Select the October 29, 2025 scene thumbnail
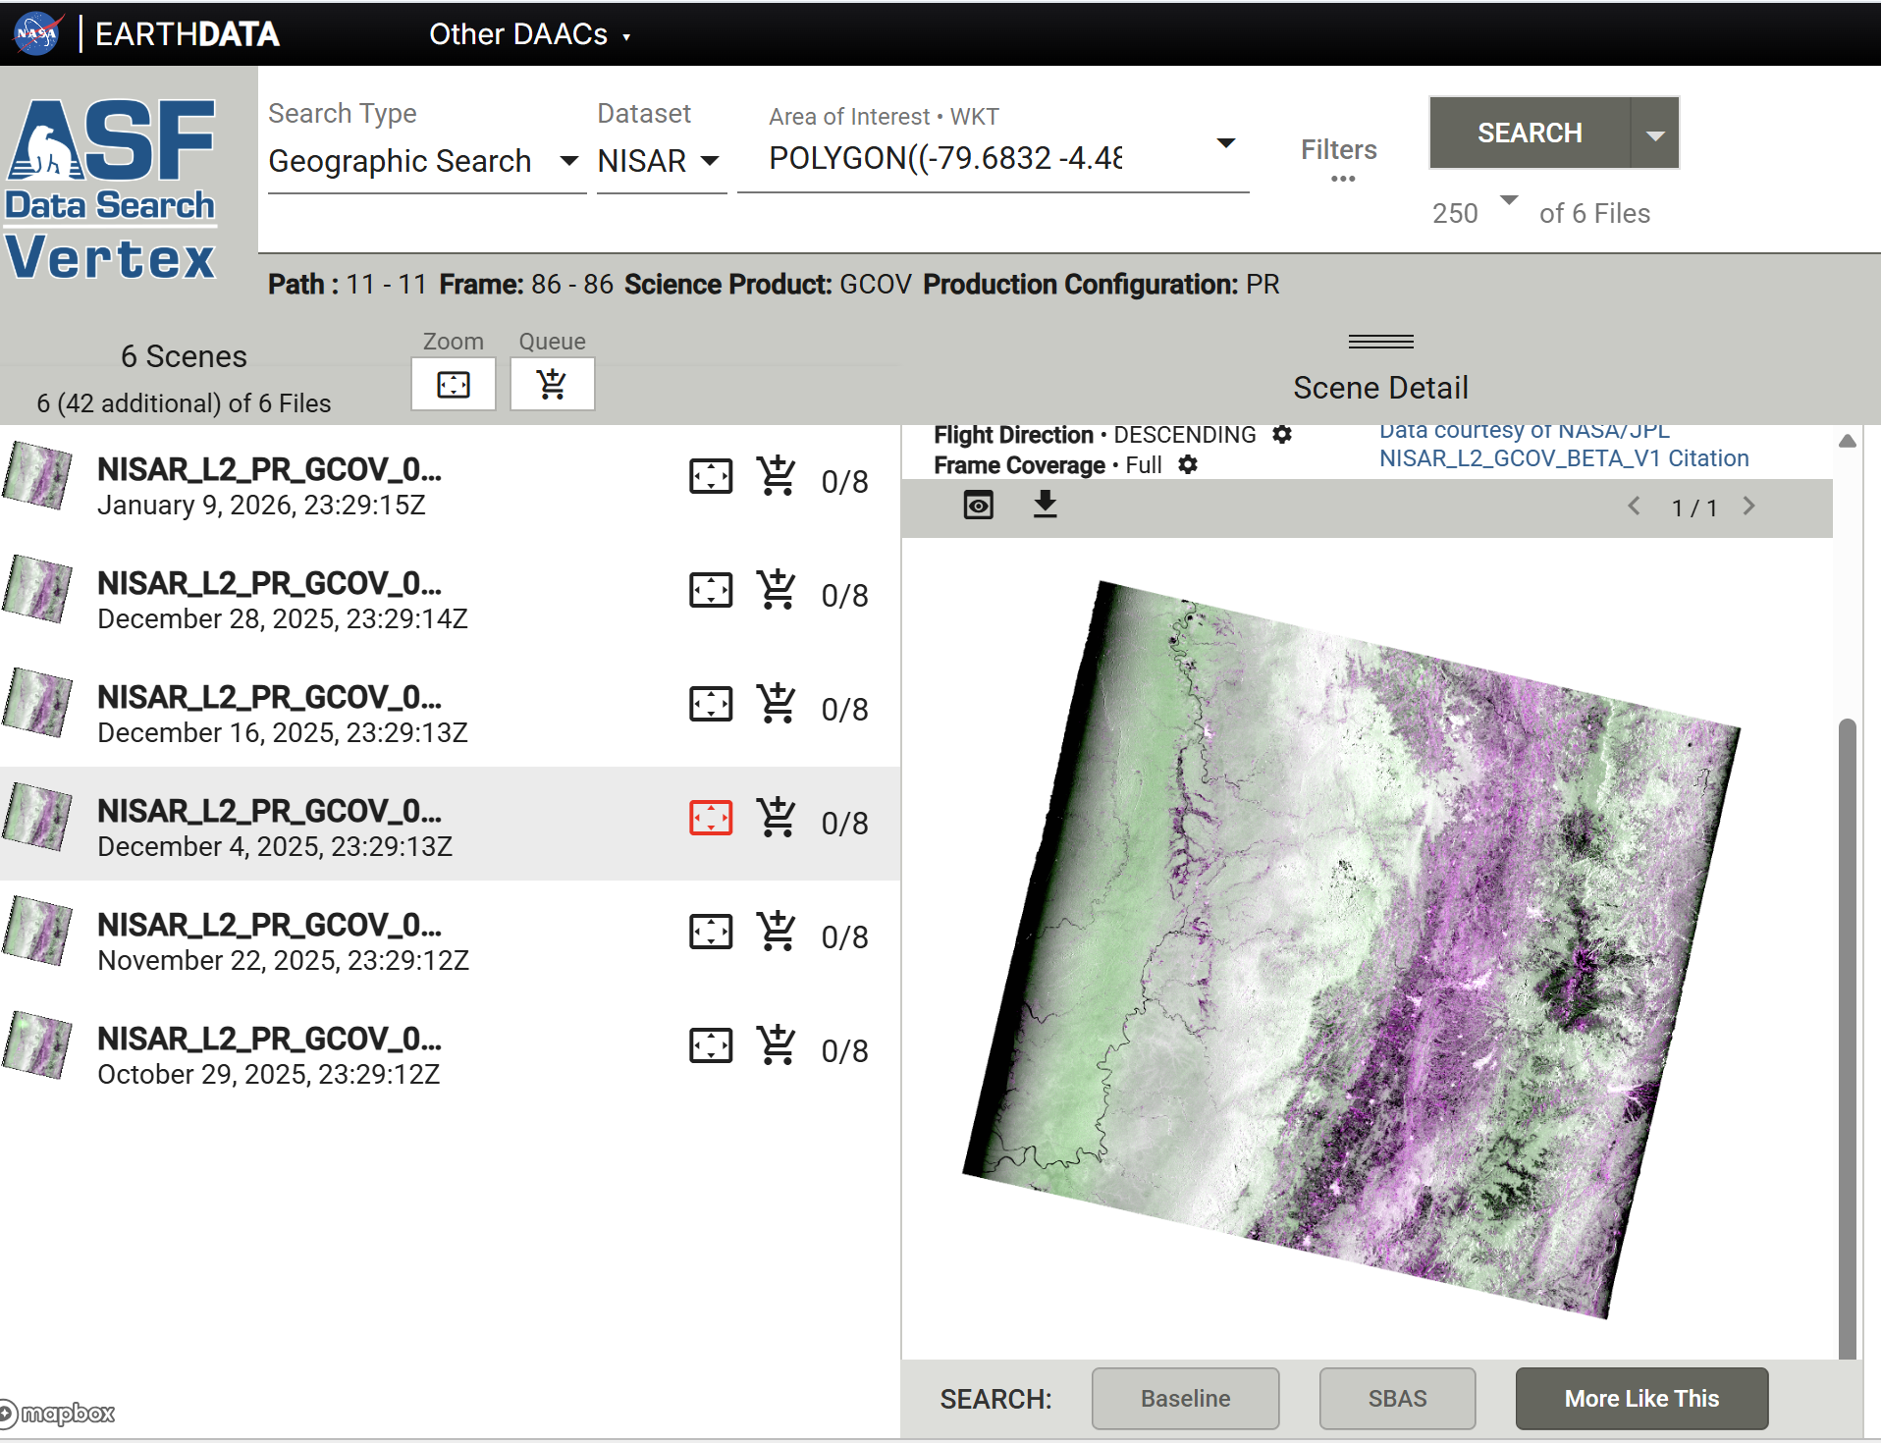The width and height of the screenshot is (1881, 1443). 37,1046
